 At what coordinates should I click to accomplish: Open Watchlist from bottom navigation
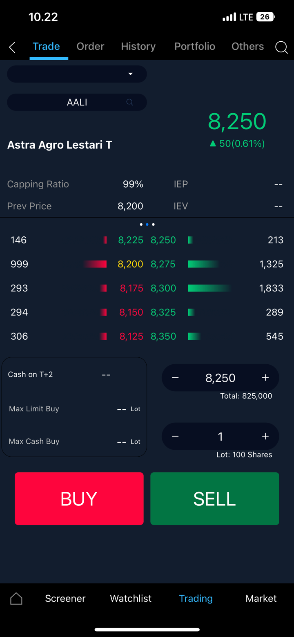[x=131, y=599]
